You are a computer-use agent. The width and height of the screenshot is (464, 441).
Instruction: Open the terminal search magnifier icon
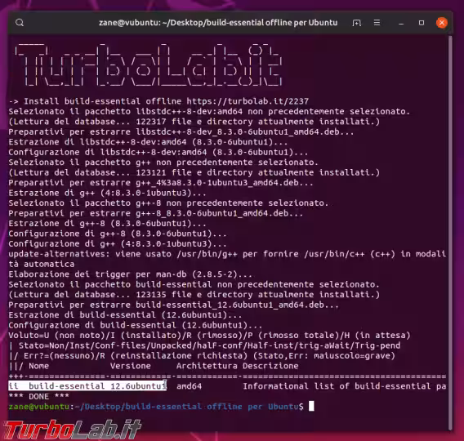pyautogui.click(x=20, y=23)
